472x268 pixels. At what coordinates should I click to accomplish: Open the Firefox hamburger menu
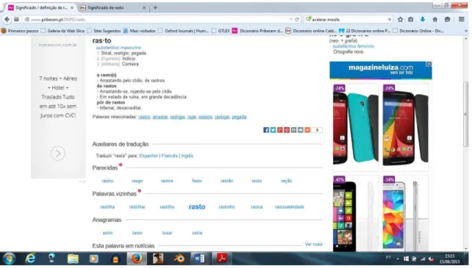tap(462, 19)
